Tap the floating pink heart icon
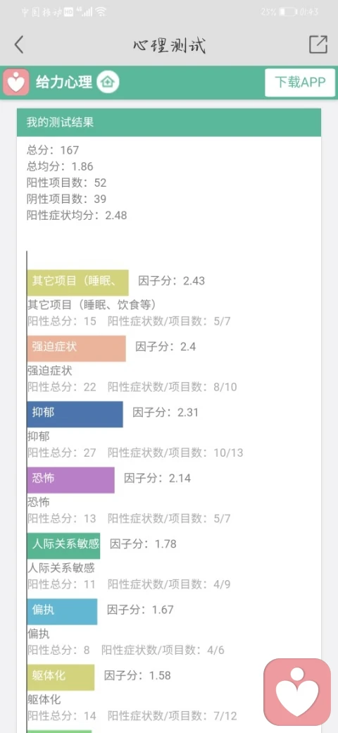Viewport: 338px width, 733px height. click(297, 692)
